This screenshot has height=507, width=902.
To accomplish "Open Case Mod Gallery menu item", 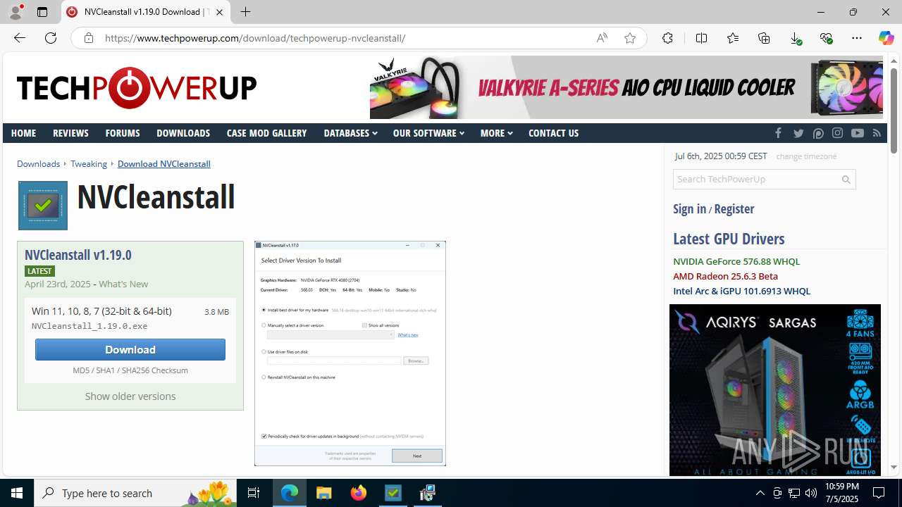I will 266,133.
